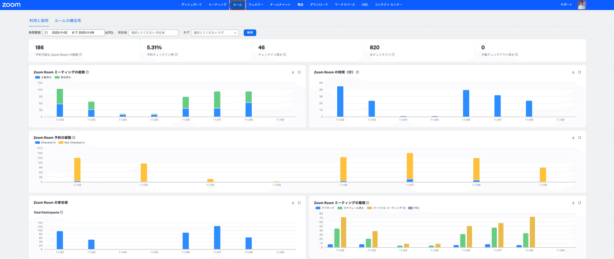Open the ウェビナー nav item

pos(256,5)
